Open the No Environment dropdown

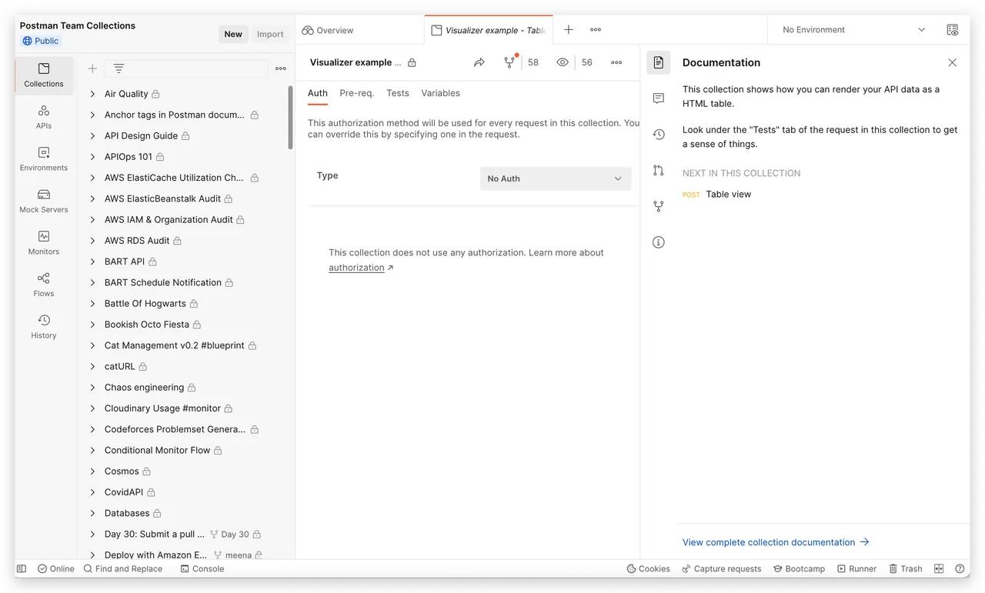(853, 30)
